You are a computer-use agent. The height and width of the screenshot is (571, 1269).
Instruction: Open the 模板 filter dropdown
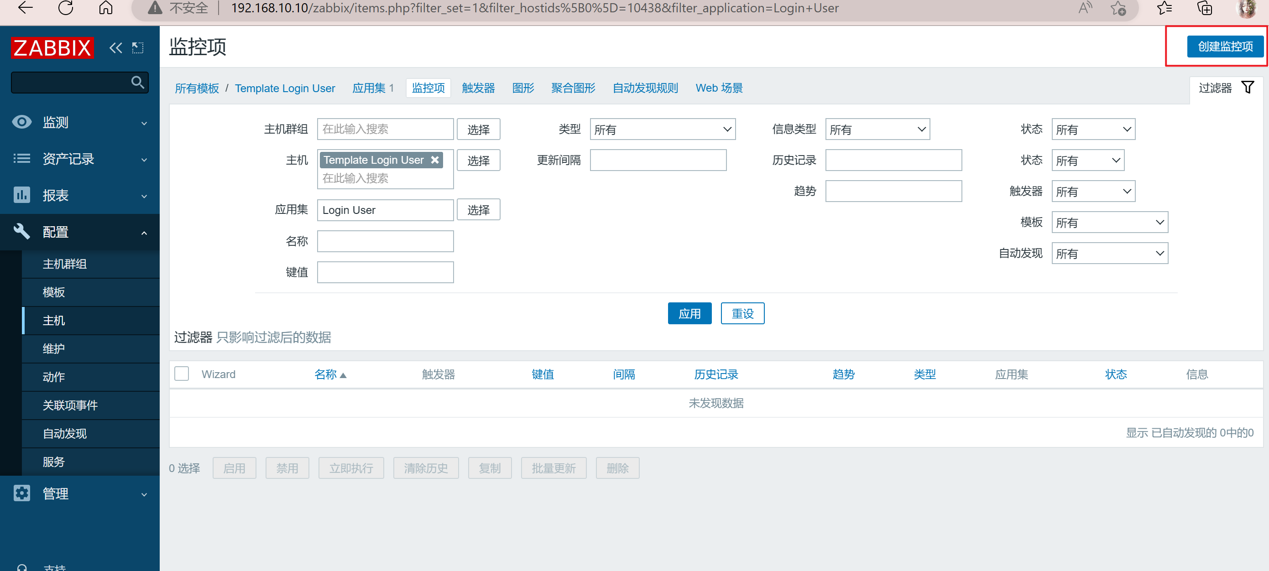(1109, 223)
